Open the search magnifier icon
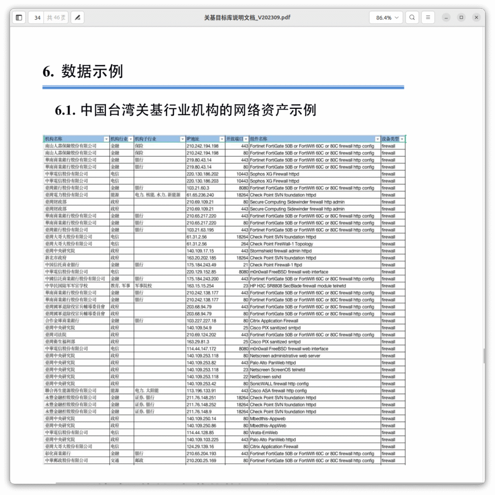495x495 pixels. (412, 18)
